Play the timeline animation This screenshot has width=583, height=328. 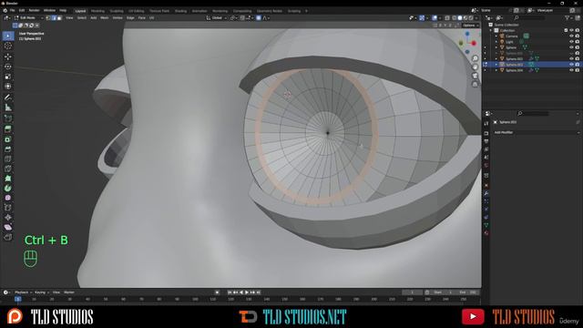tap(247, 292)
